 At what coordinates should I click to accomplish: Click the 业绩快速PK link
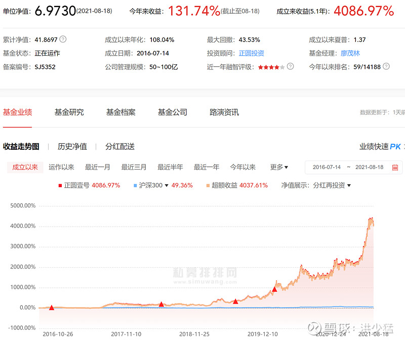(x=380, y=147)
